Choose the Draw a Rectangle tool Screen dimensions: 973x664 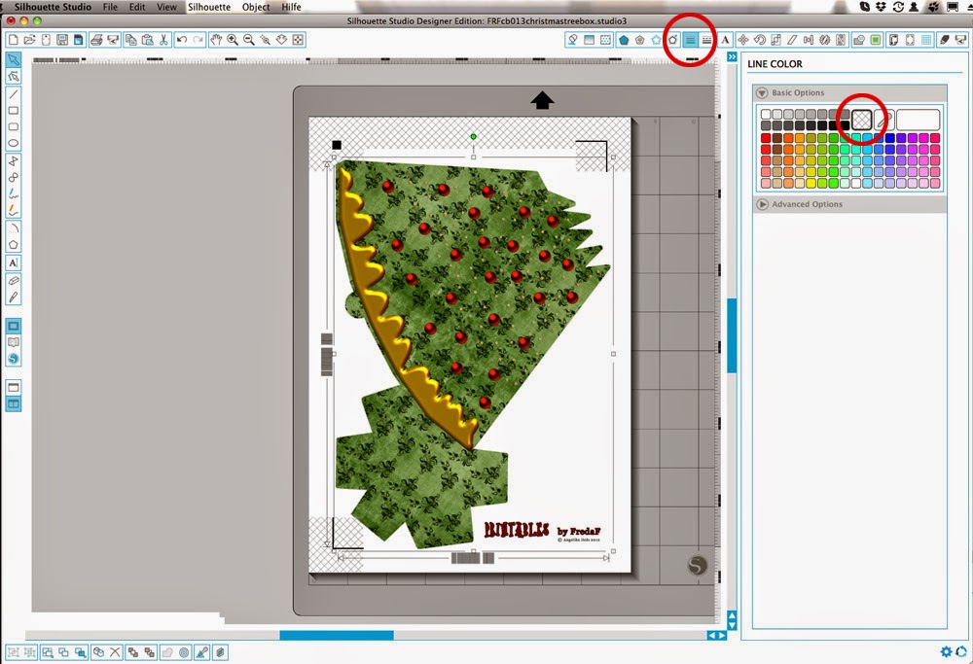tap(13, 111)
